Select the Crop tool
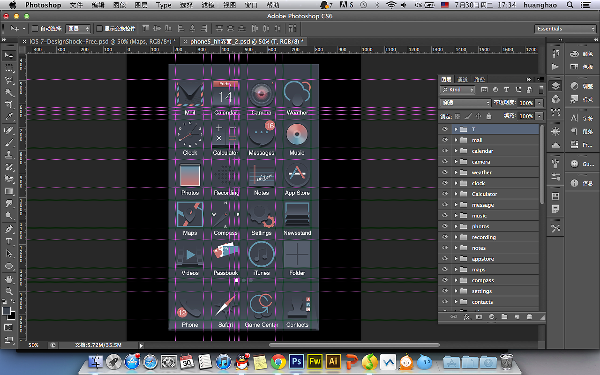The width and height of the screenshot is (600, 375). (x=9, y=105)
